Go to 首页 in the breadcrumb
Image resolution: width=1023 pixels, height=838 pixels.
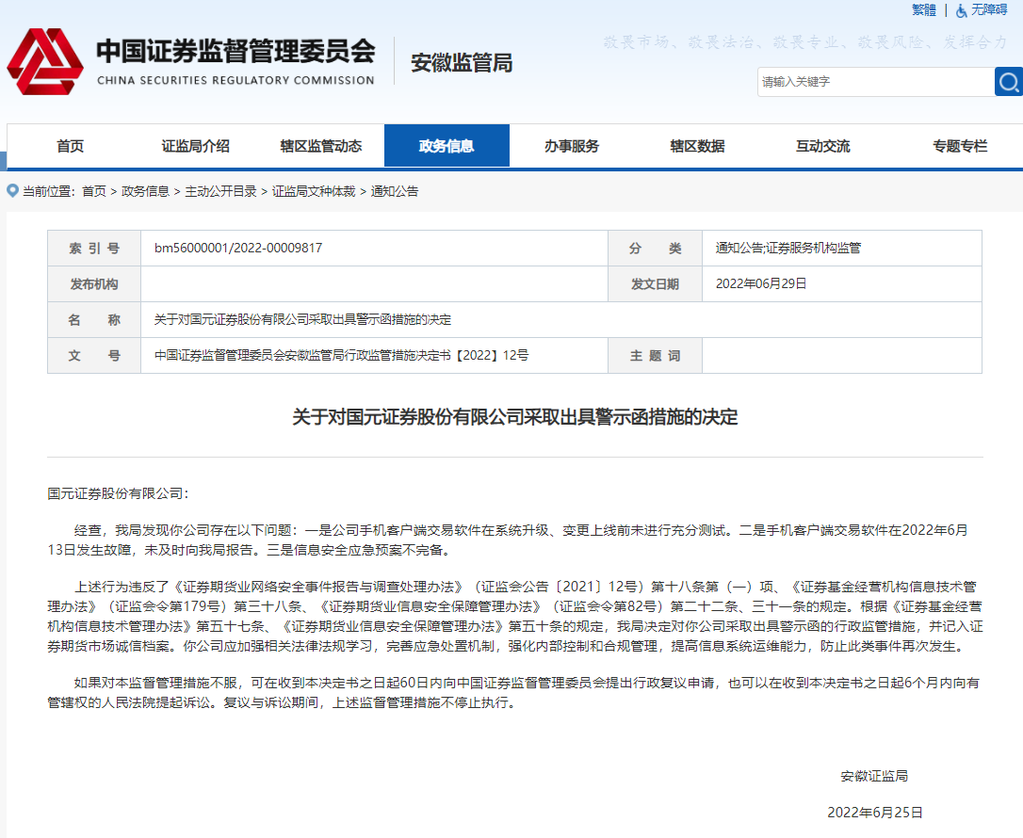coord(94,191)
